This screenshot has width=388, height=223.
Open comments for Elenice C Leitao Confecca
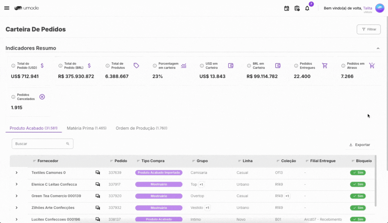tap(98, 184)
